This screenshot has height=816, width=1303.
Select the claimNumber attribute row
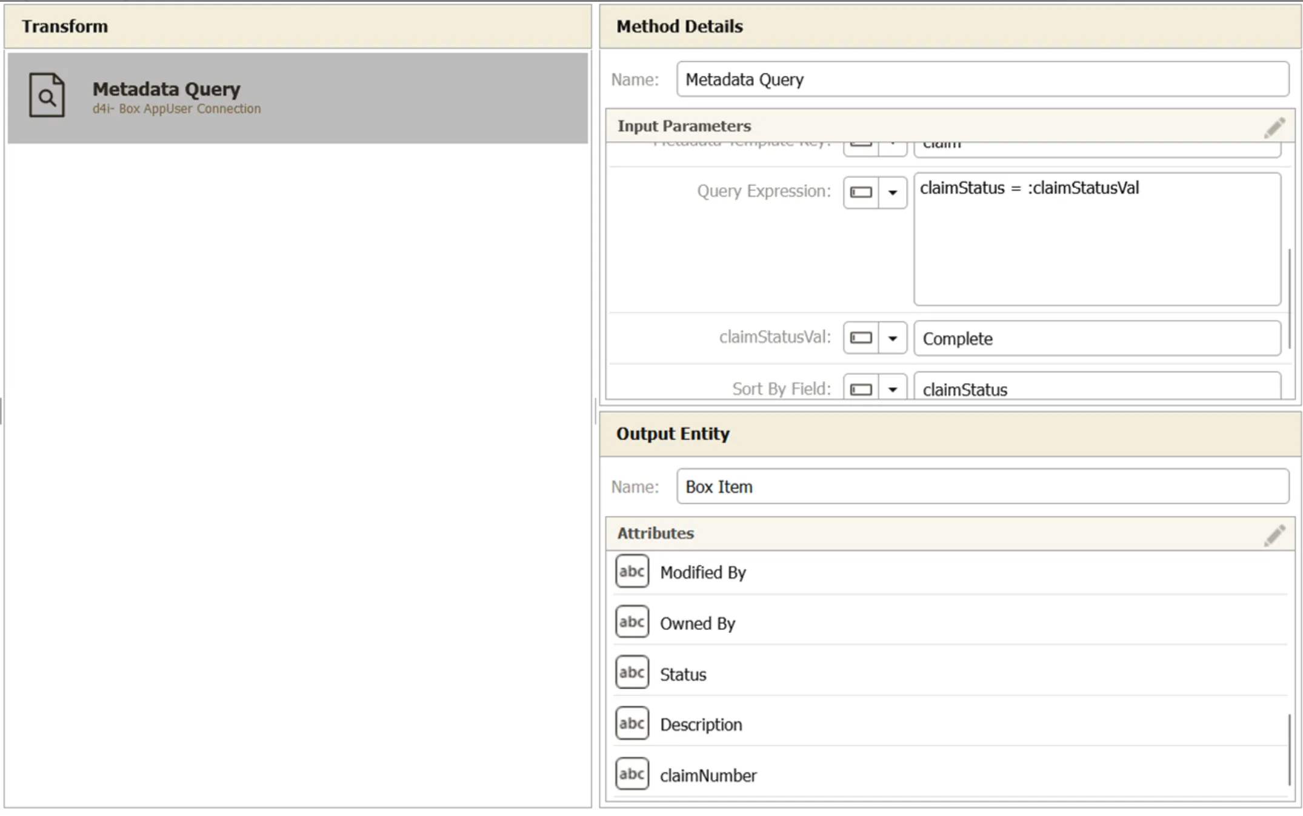(950, 775)
